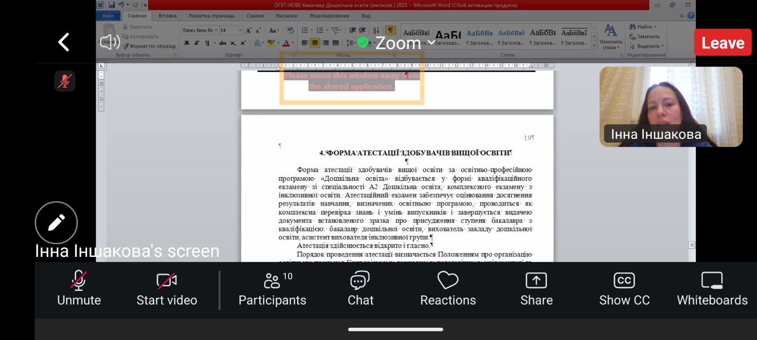This screenshot has height=340, width=757.
Task: Open Whiteboards
Action: point(712,289)
